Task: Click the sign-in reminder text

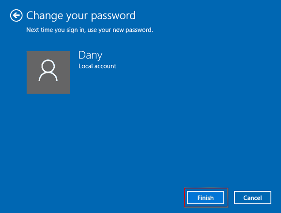Action: coord(90,30)
